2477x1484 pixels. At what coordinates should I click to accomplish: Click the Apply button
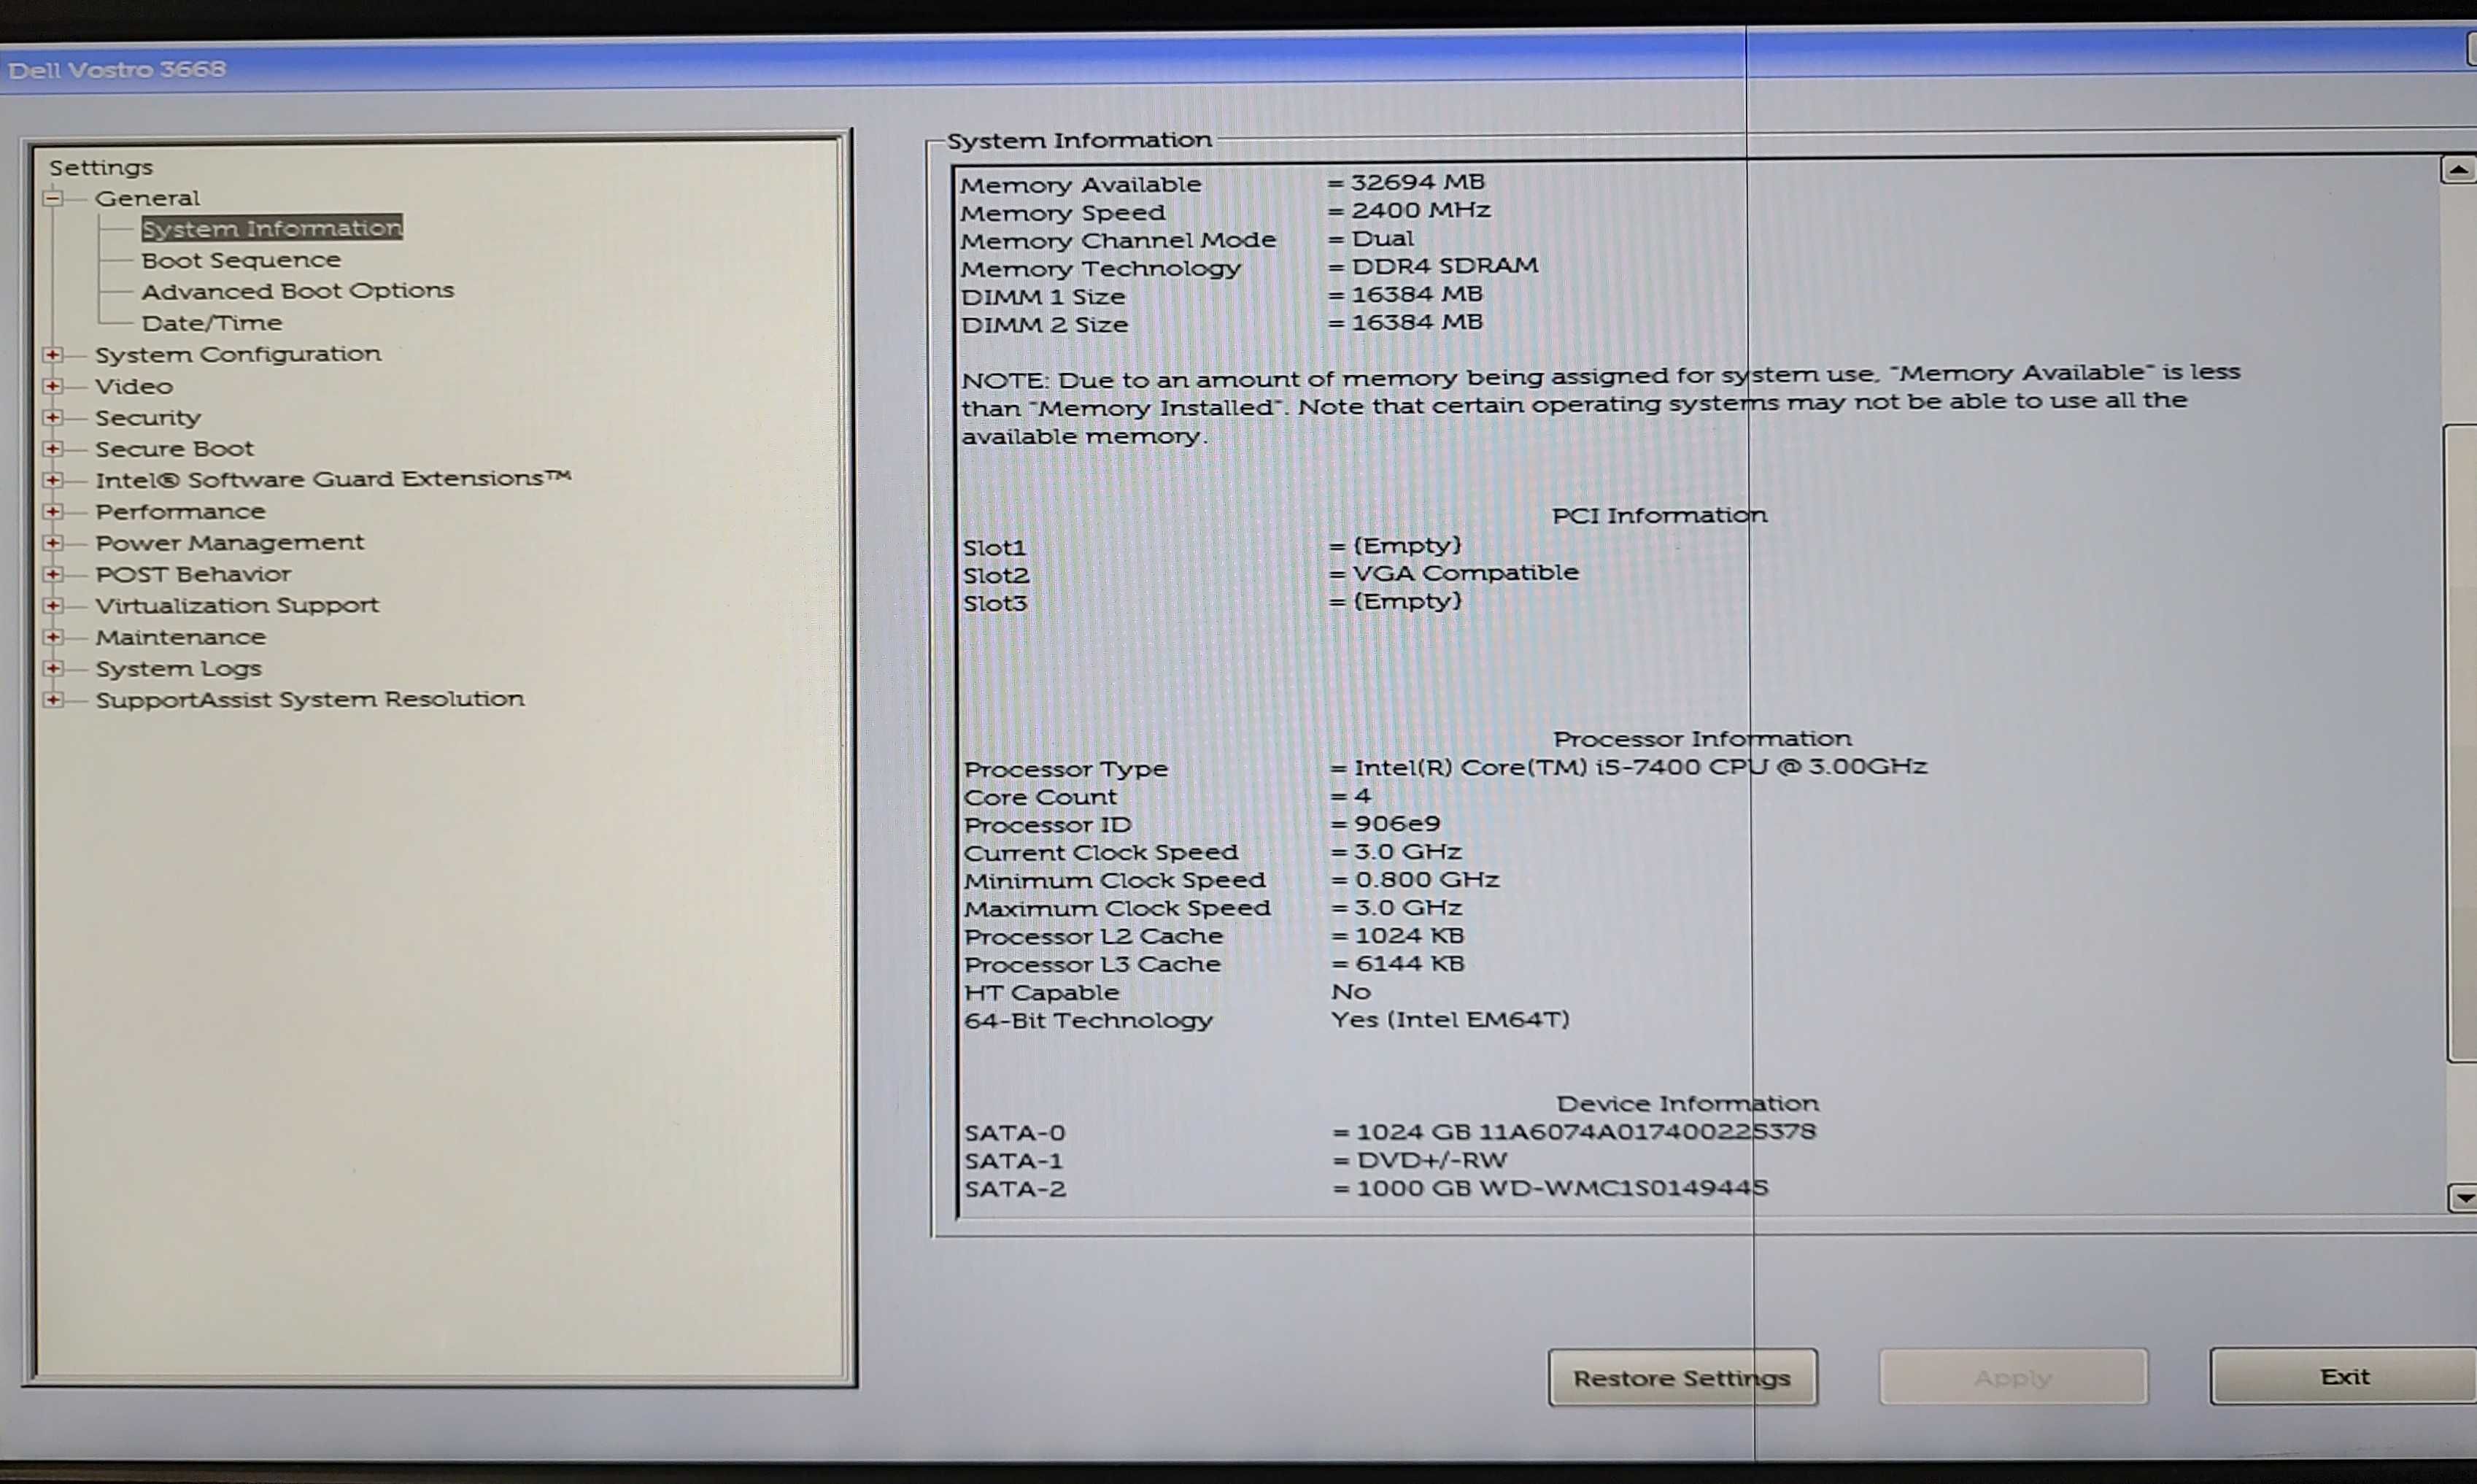pos(2012,1377)
